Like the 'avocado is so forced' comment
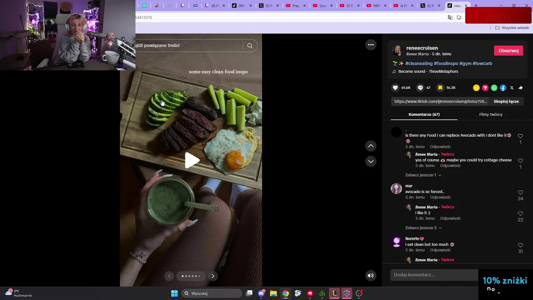 pyautogui.click(x=521, y=192)
